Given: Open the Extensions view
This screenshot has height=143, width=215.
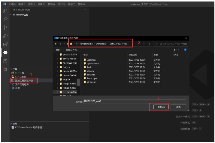Looking at the screenshot, I should pyautogui.click(x=5, y=44).
